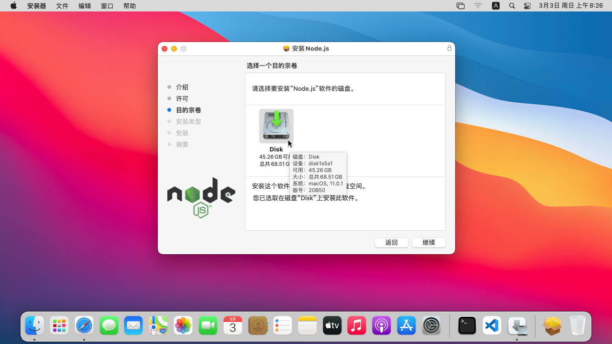The width and height of the screenshot is (612, 344).
Task: Open the 文件 menu
Action: (62, 6)
